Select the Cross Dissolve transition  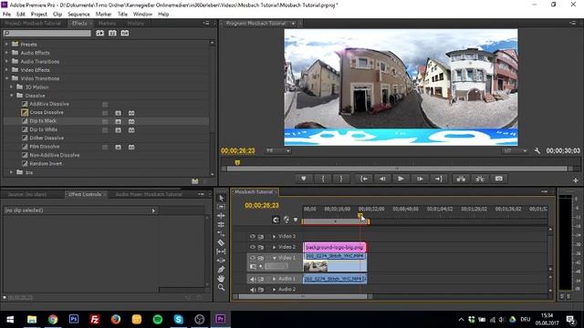click(x=47, y=112)
